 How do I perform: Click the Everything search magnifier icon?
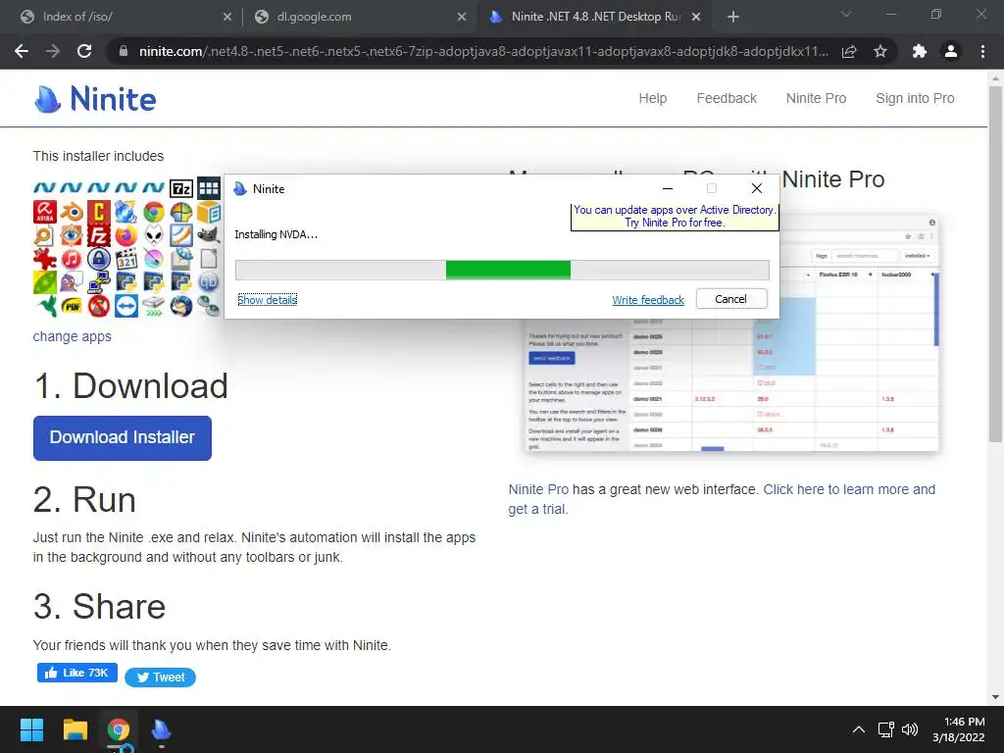pyautogui.click(x=43, y=235)
